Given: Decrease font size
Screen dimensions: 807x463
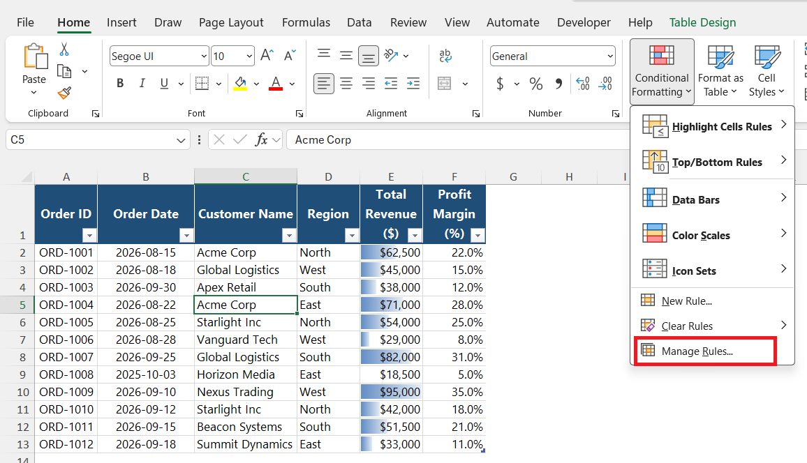Looking at the screenshot, I should click(x=290, y=56).
